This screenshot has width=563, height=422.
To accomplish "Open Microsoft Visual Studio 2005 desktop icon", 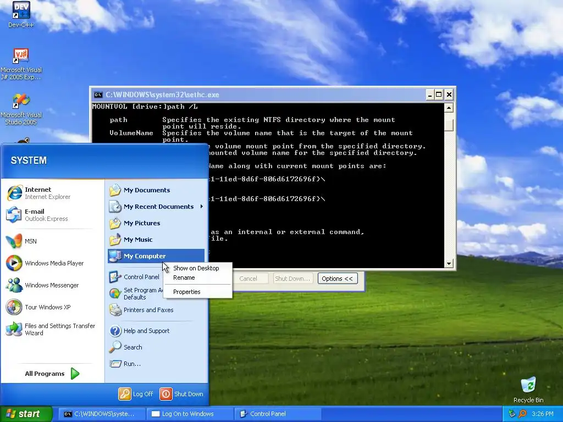I will 21,109.
